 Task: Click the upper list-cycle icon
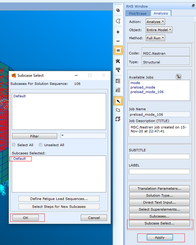(118, 81)
